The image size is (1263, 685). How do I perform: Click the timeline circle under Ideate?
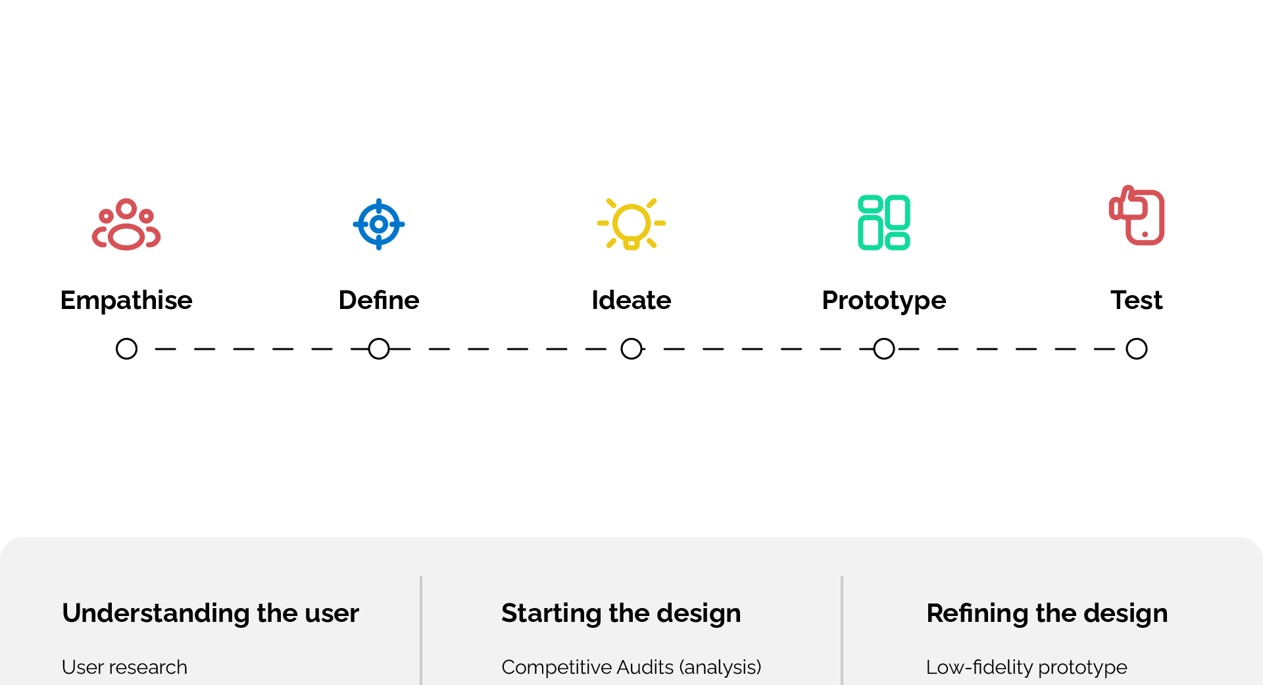(x=631, y=348)
